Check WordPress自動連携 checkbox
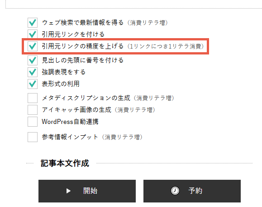Viewport: 262px width, 207px height. (33, 122)
